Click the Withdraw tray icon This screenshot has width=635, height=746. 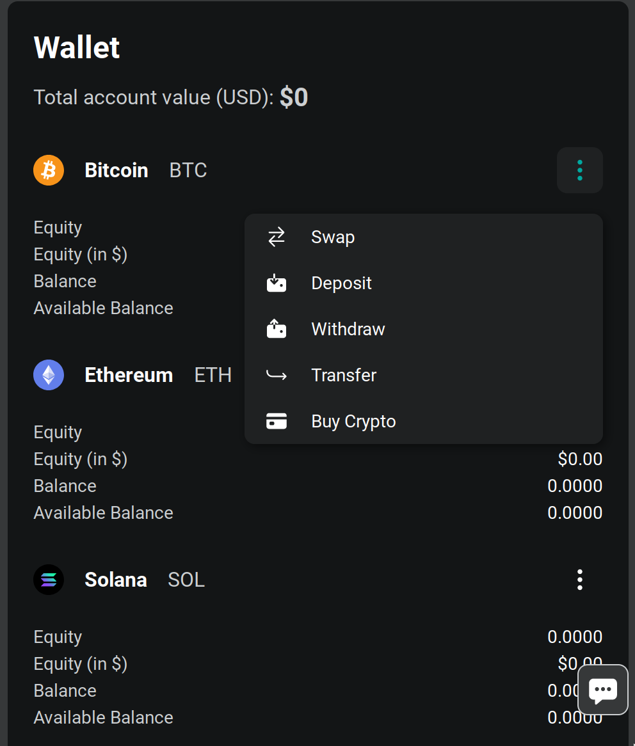coord(277,329)
